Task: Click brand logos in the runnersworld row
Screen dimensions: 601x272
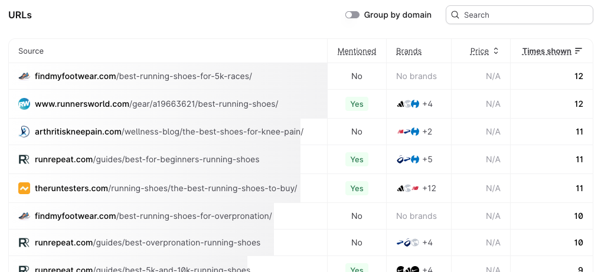Action: pos(408,104)
